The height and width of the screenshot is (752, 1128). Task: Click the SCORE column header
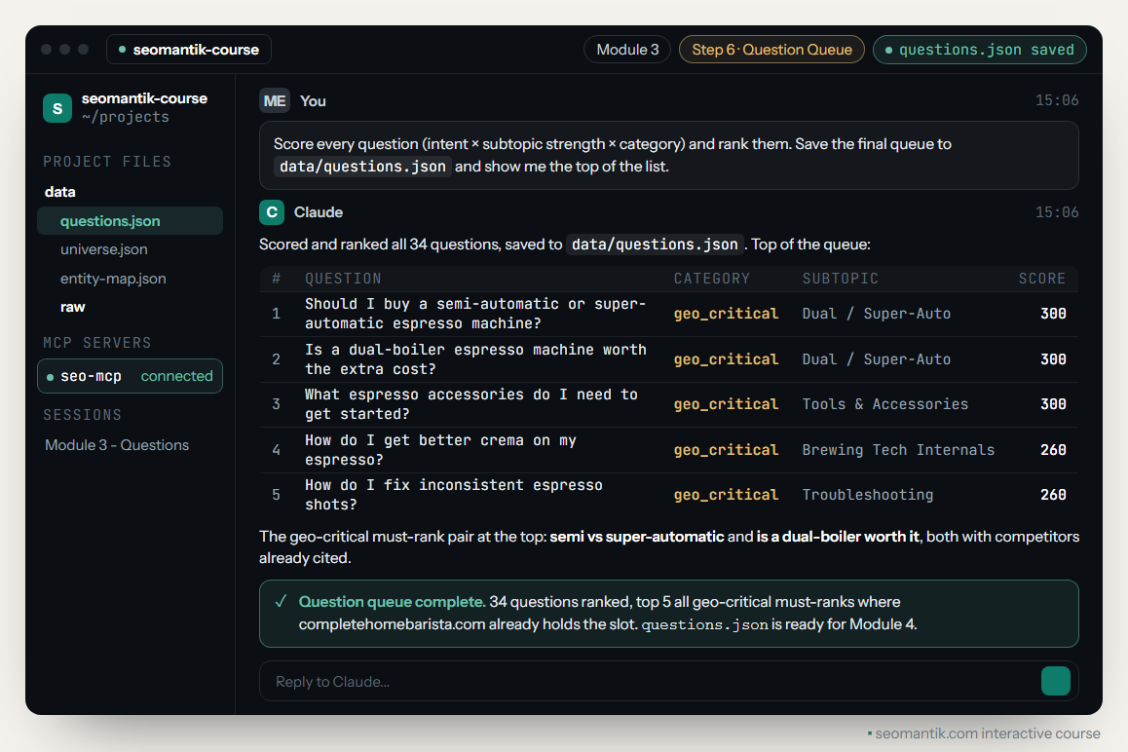click(1041, 279)
